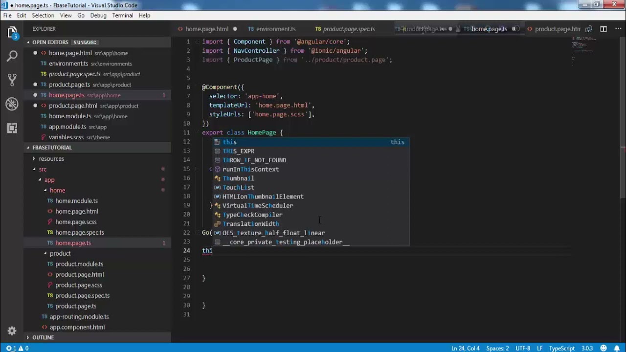The width and height of the screenshot is (626, 352).
Task: Open the Explorer view in activity bar
Action: pos(12,33)
